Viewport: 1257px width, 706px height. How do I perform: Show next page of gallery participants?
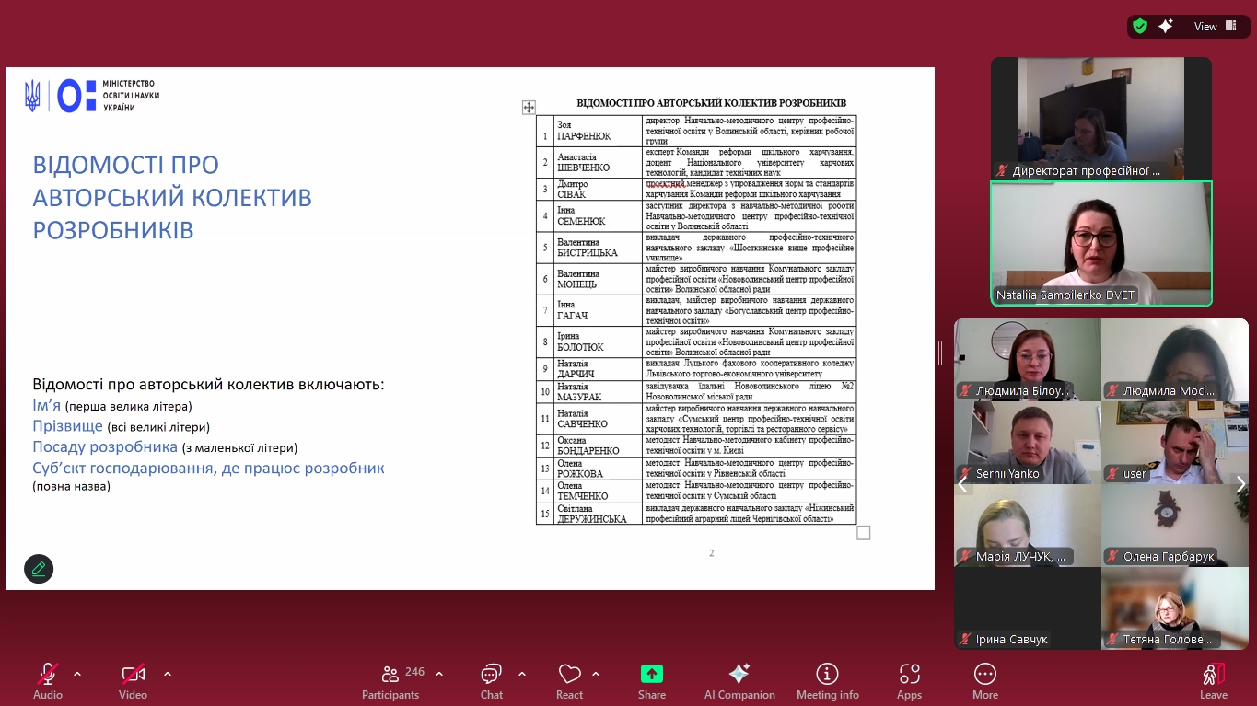pyautogui.click(x=1240, y=484)
